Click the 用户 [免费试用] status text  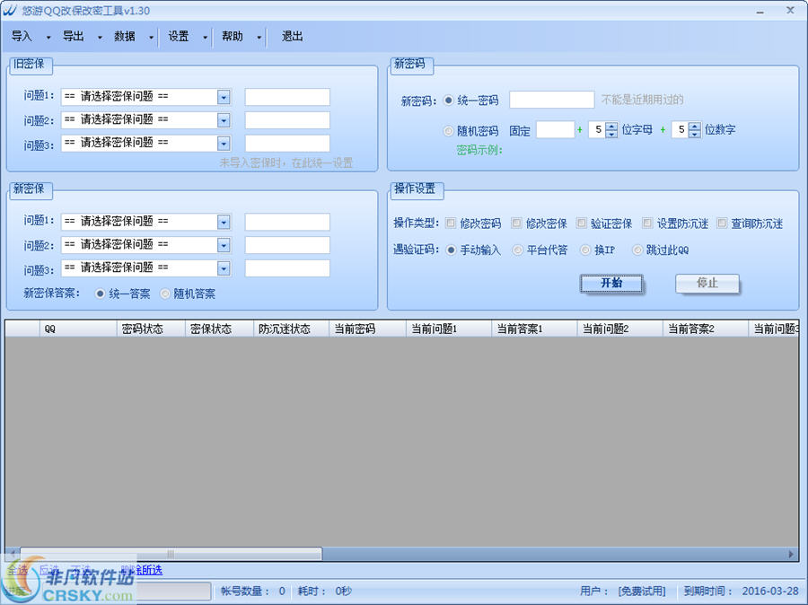623,591
